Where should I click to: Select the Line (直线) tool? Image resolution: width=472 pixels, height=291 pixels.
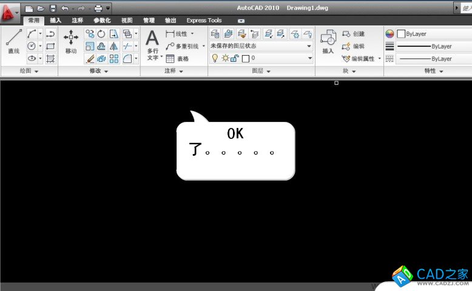tap(14, 41)
